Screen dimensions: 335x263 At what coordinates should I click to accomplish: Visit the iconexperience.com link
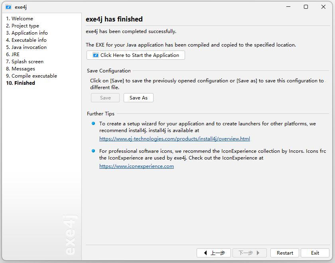(136, 166)
